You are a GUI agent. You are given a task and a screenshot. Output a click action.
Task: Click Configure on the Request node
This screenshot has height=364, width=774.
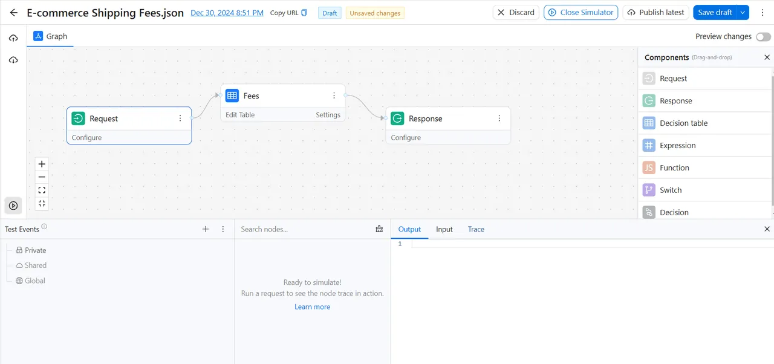pyautogui.click(x=86, y=138)
